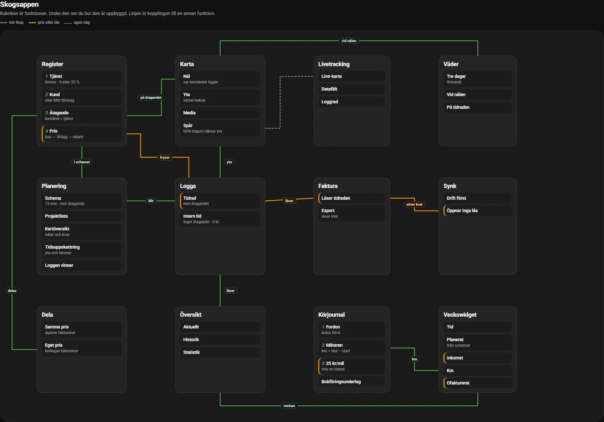604x422 pixels.
Task: Select Samma pris in Dela
Action: point(82,330)
